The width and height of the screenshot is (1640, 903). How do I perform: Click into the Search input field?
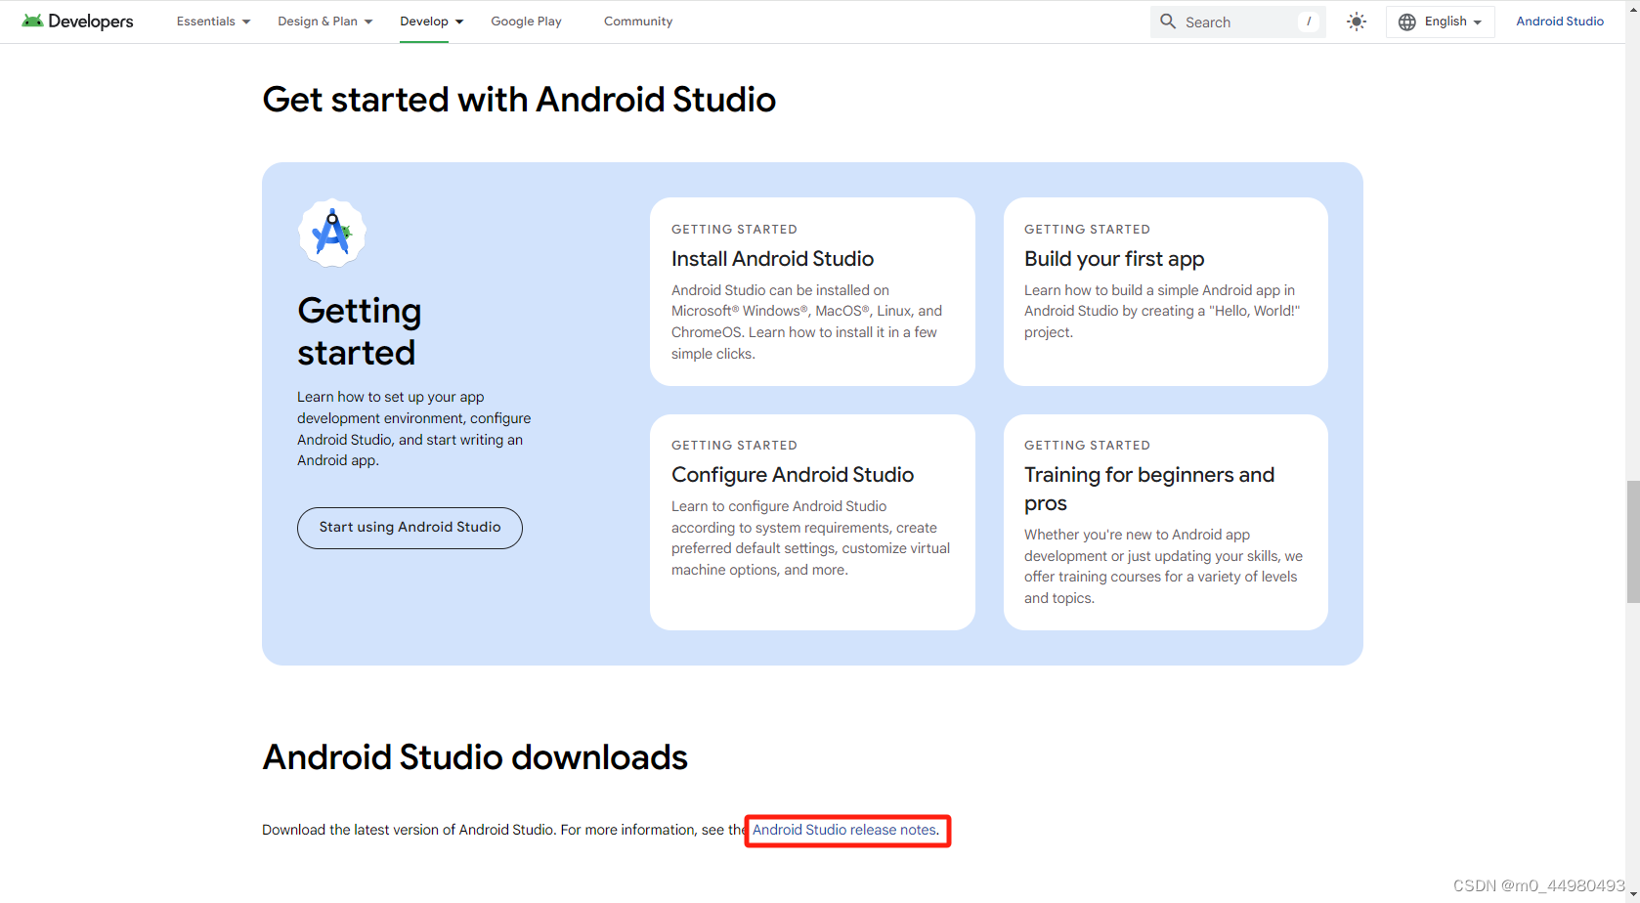[1237, 21]
